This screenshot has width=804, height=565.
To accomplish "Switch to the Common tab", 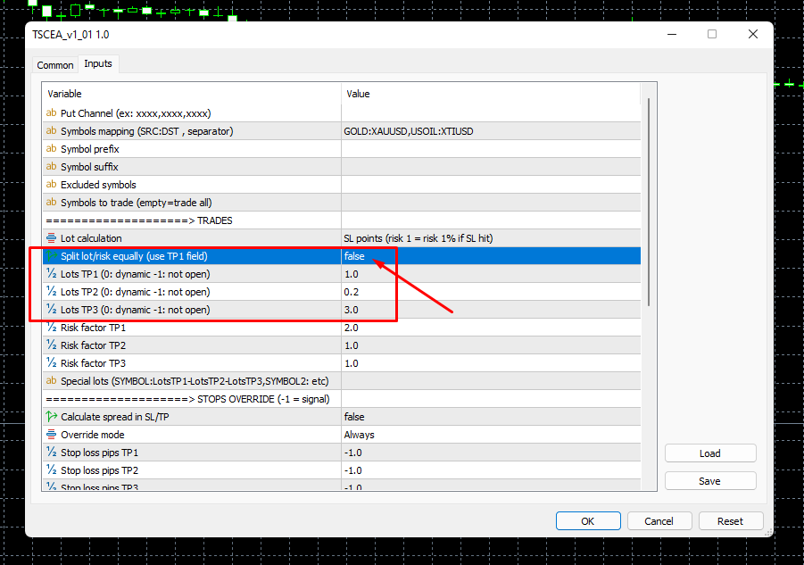I will tap(54, 65).
